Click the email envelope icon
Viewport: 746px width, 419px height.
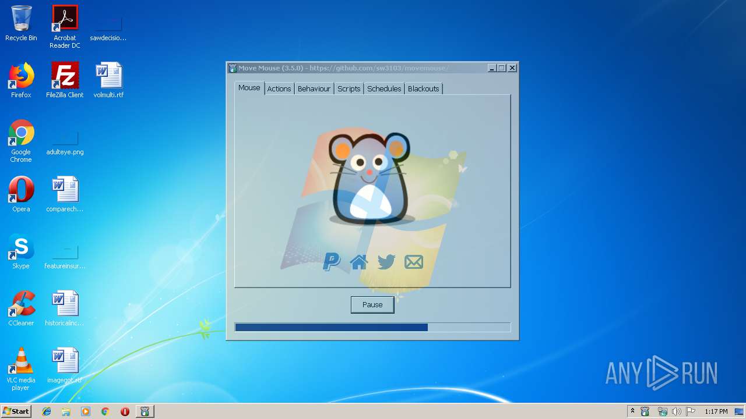tap(414, 262)
